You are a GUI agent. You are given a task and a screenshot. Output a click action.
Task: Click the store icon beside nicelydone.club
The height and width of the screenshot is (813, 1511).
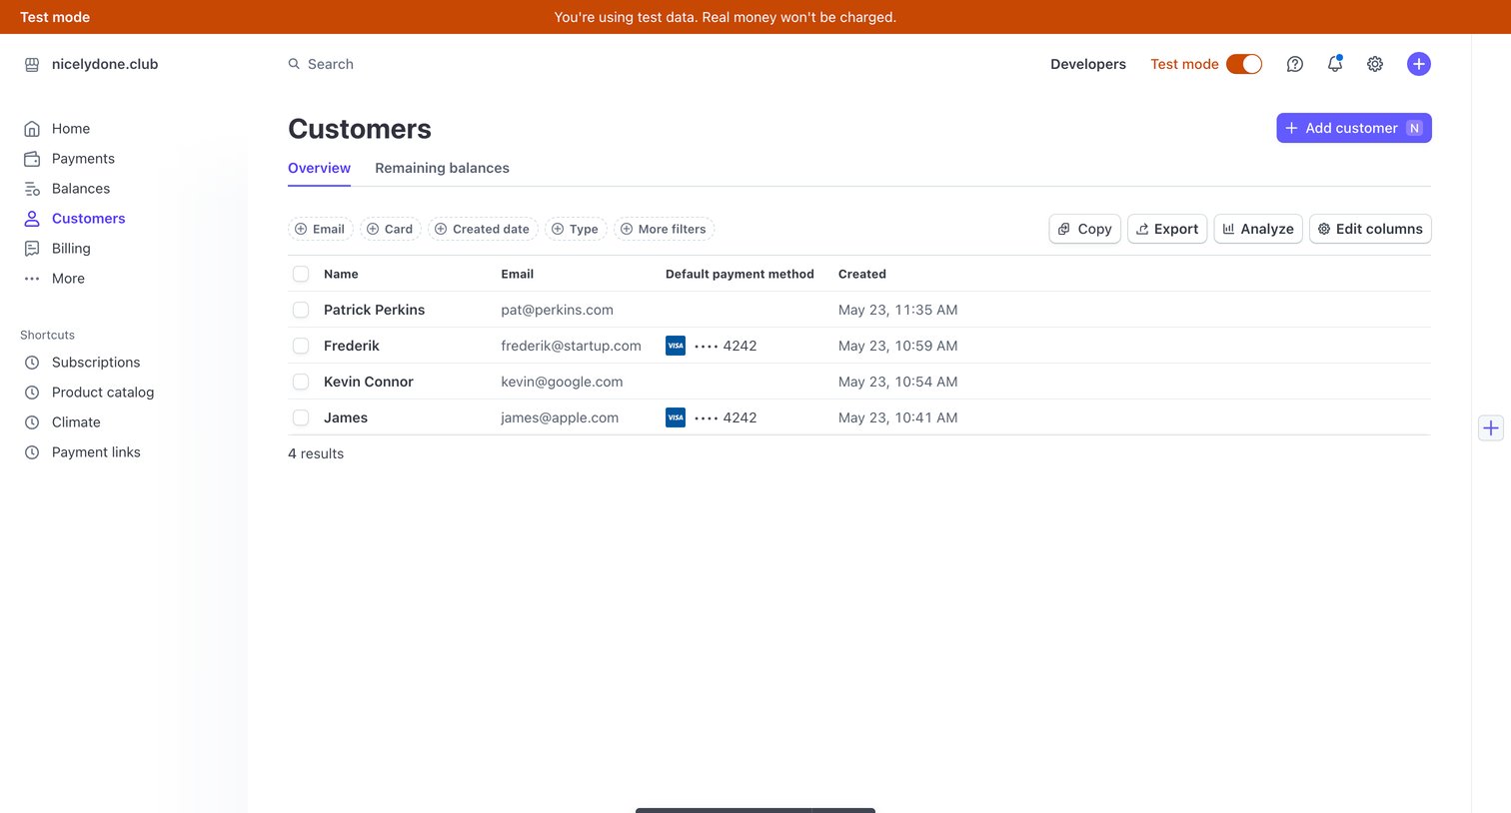tap(32, 64)
